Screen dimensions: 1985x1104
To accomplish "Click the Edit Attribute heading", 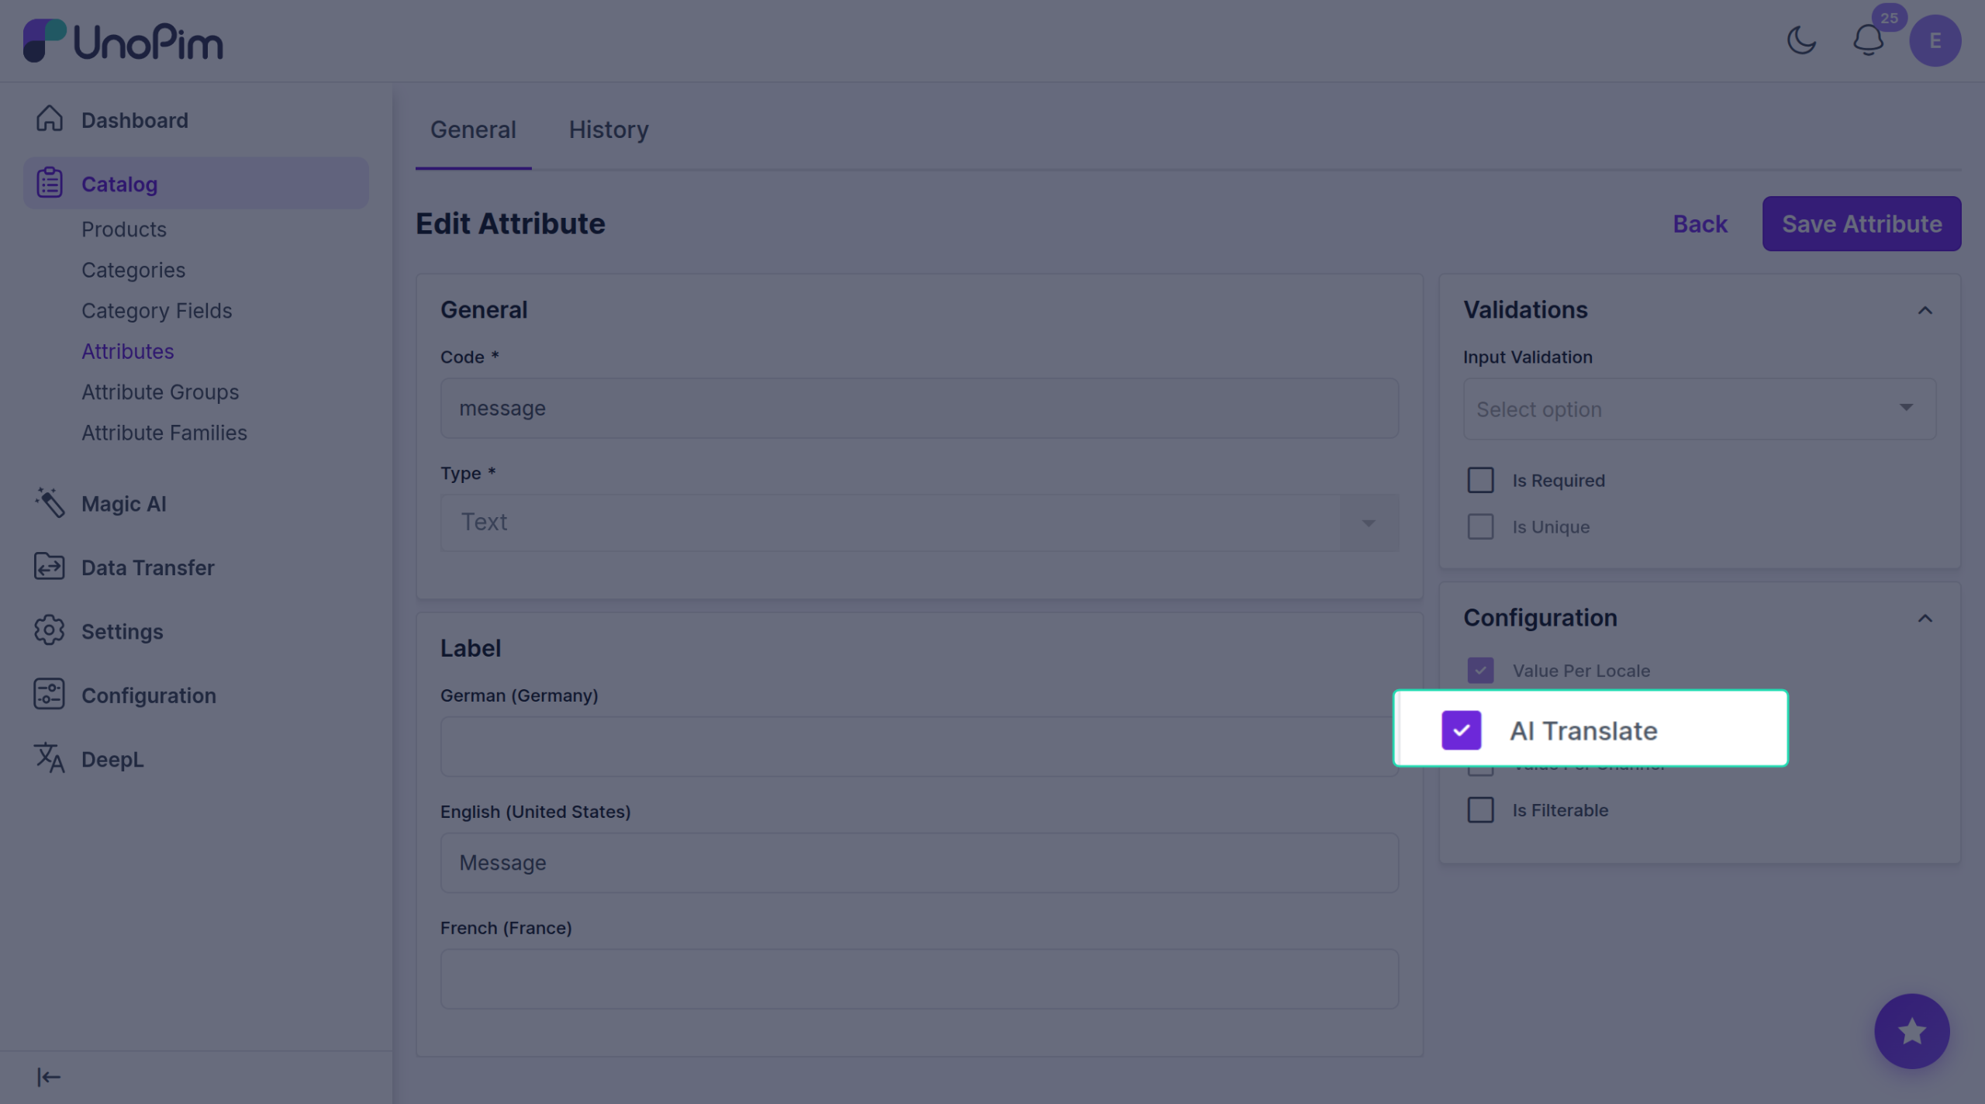I will pos(510,223).
